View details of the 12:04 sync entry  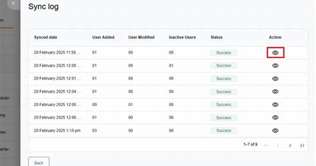pyautogui.click(x=275, y=91)
